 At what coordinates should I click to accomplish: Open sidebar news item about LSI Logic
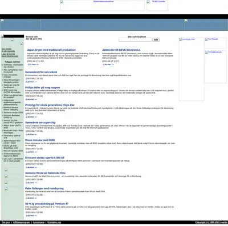point(13,160)
